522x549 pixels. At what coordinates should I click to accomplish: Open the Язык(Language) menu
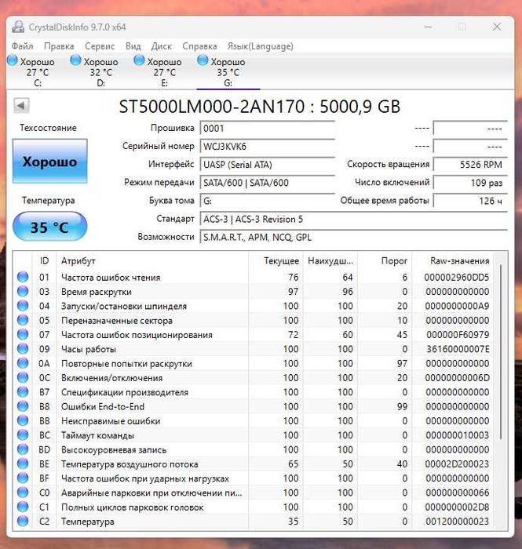(261, 46)
